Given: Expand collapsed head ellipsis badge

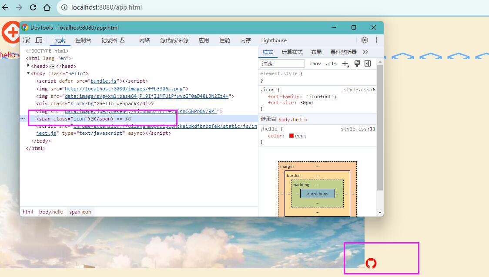Looking at the screenshot, I should coord(52,66).
